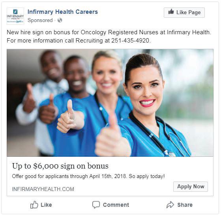Click the Like Page button text
This screenshot has height=217, width=221.
[x=189, y=12]
